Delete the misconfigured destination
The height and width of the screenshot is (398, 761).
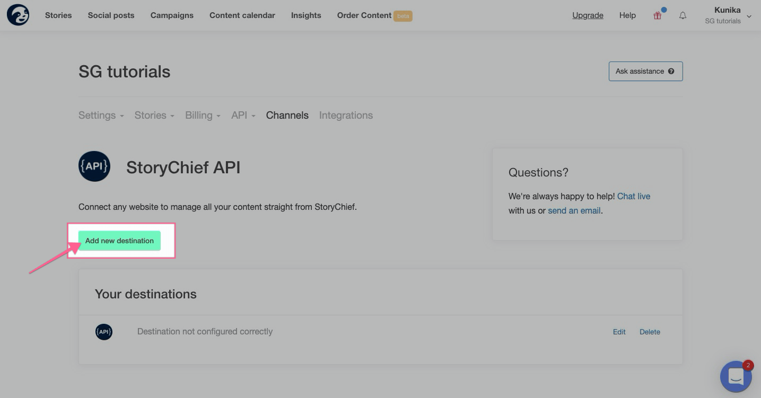coord(650,332)
